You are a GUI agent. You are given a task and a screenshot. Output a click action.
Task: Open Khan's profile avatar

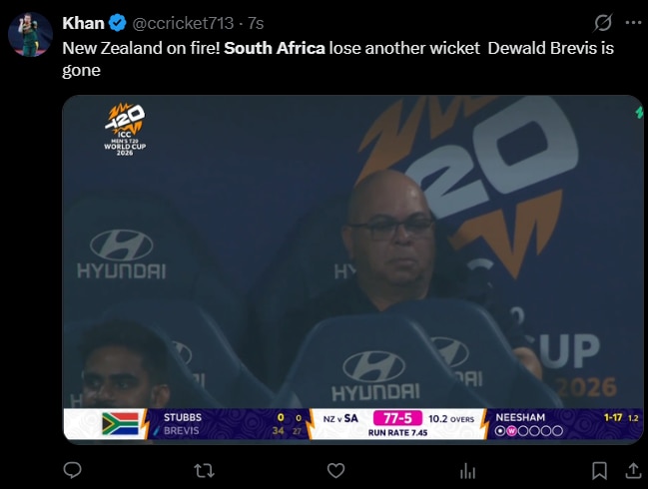point(30,34)
